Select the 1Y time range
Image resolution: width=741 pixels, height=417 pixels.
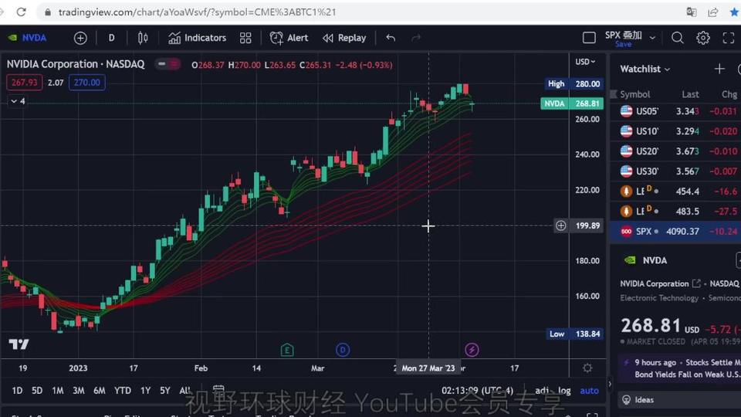146,391
